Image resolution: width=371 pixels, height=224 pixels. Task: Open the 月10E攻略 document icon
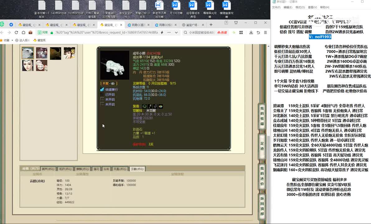click(x=176, y=8)
